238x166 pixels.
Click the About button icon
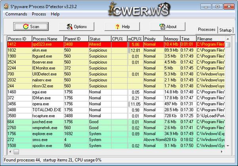[163, 27]
